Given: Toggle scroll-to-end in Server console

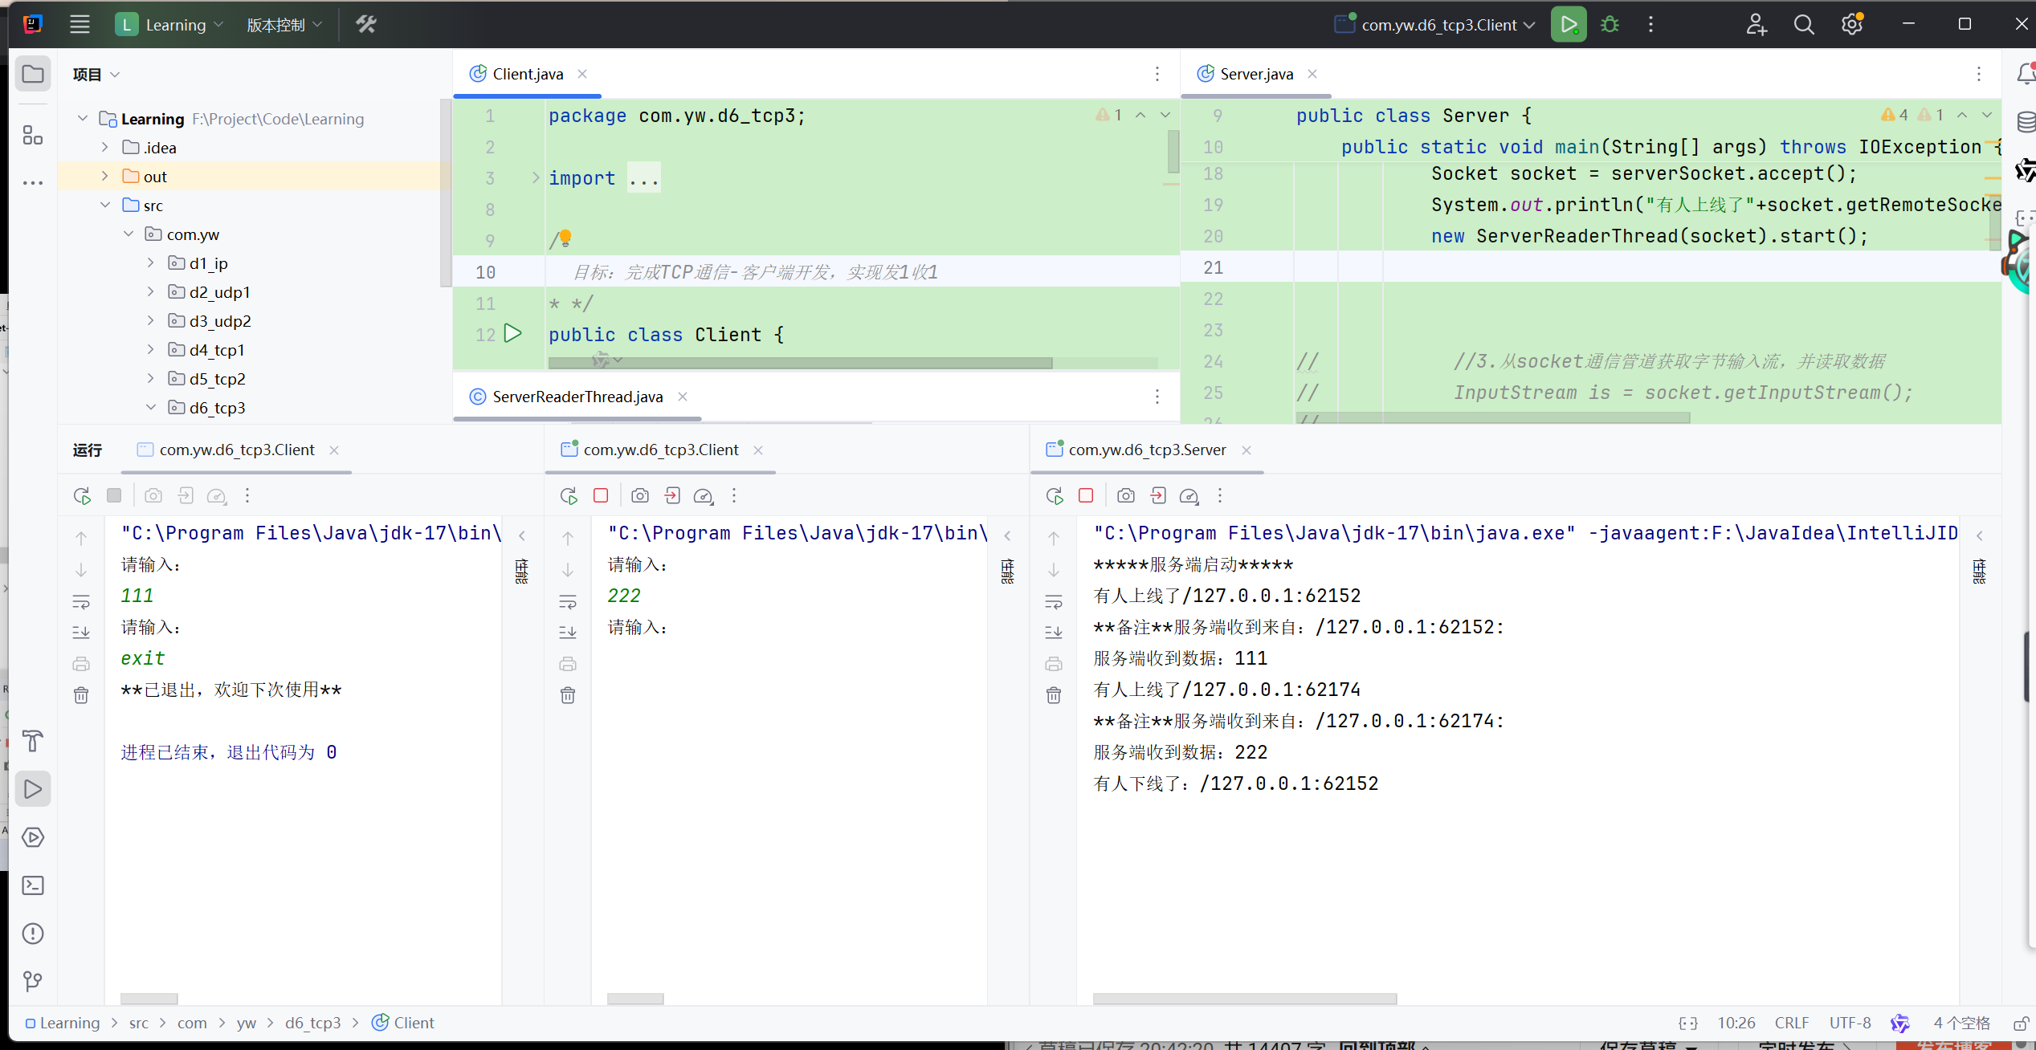Looking at the screenshot, I should (x=1054, y=633).
